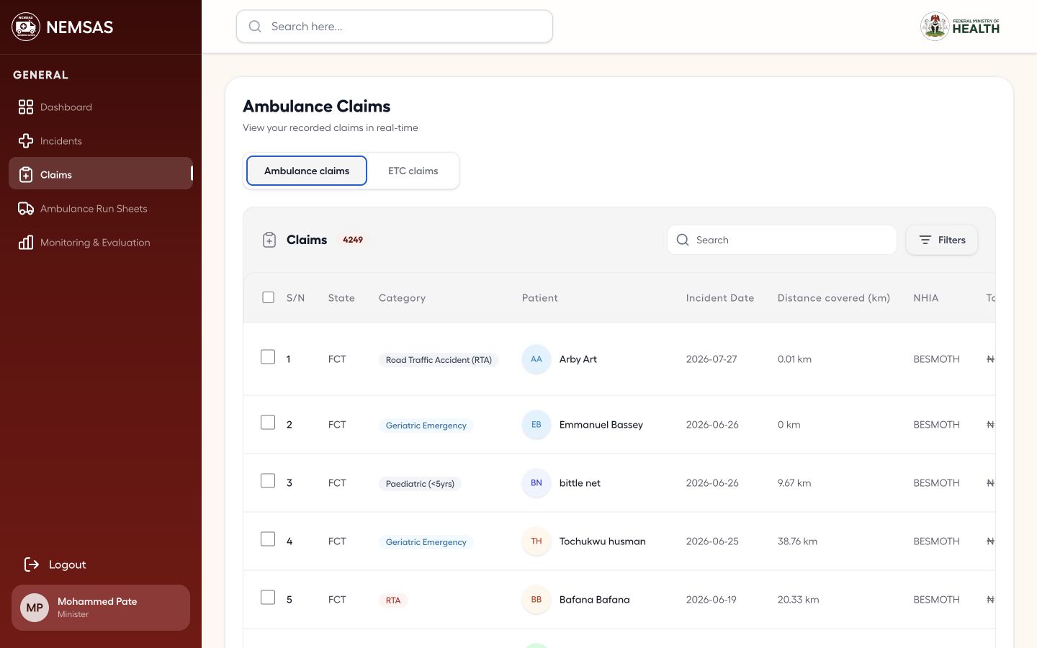Click the Federal Ministry of Health logo
The width and height of the screenshot is (1037, 648).
[961, 27]
